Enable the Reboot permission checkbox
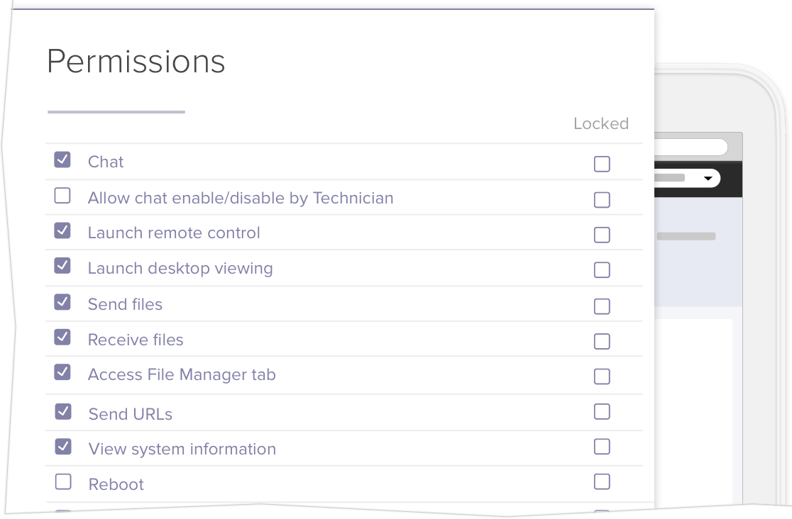Screen dimensions: 792x519 (x=63, y=482)
